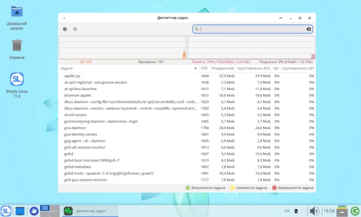Open the window menu dot in titlebar
Viewport: 361px width, 217px height.
(64, 18)
